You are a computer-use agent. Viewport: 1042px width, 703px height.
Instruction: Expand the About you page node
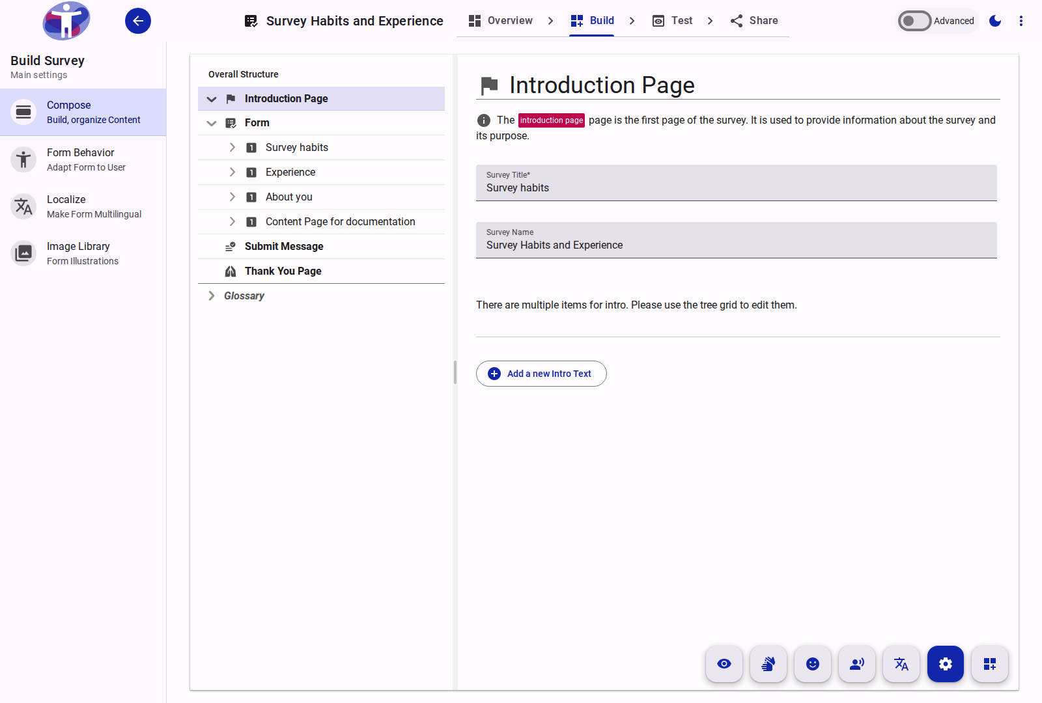coord(232,197)
